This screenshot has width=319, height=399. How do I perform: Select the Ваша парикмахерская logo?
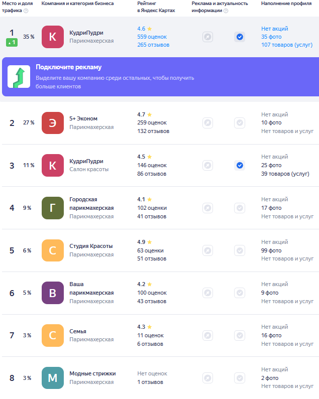(x=53, y=293)
